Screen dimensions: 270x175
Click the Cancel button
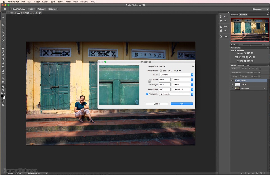point(157,104)
